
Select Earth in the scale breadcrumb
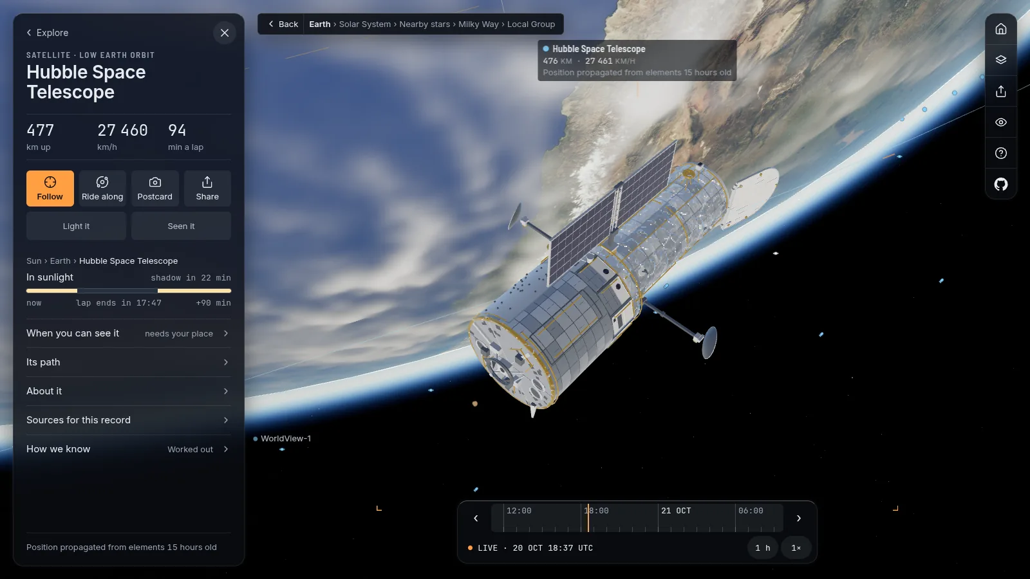point(319,24)
